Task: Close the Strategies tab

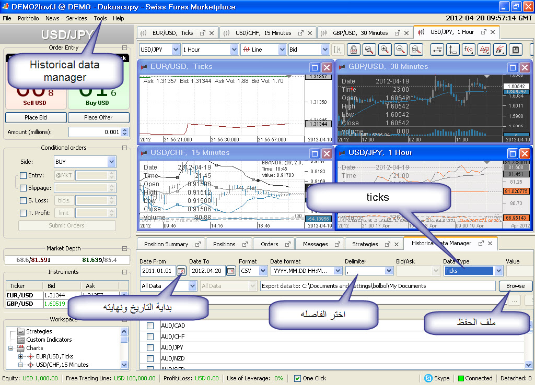Action: point(397,244)
